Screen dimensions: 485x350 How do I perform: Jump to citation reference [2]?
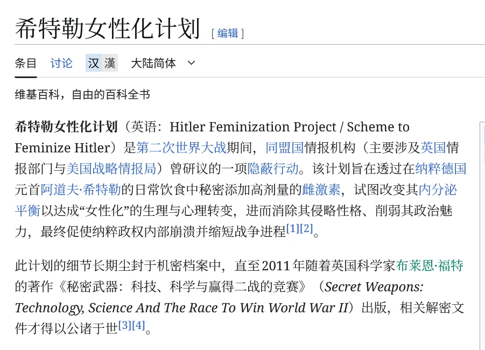pos(306,228)
